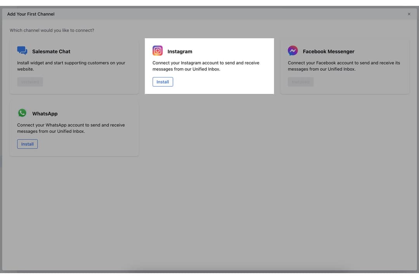Click the WhatsApp logo icon
The image size is (419, 279).
click(22, 113)
